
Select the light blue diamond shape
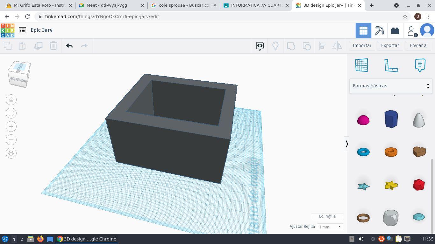[x=419, y=217]
